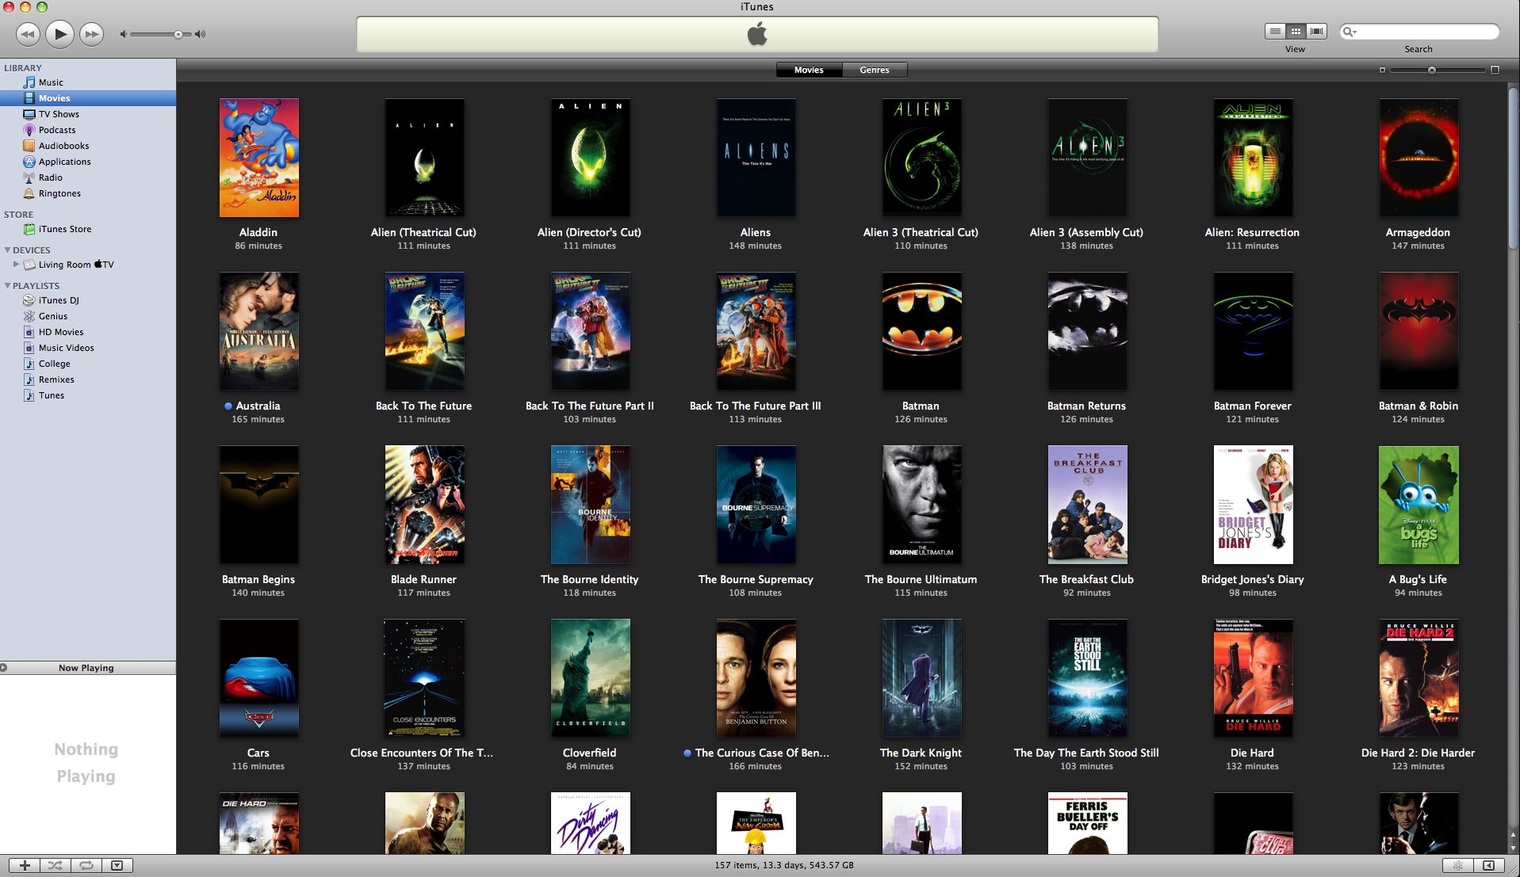Click the "Alien: Resurrection" title
1520x877 pixels.
tap(1252, 232)
